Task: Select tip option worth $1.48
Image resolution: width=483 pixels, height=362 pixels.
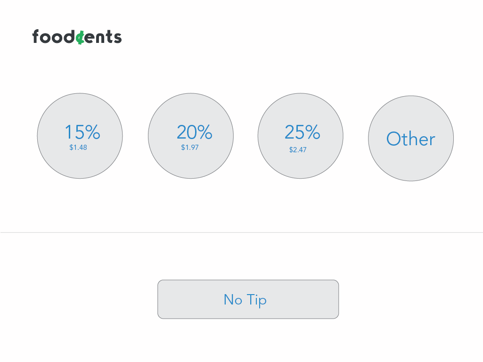Action: [80, 136]
